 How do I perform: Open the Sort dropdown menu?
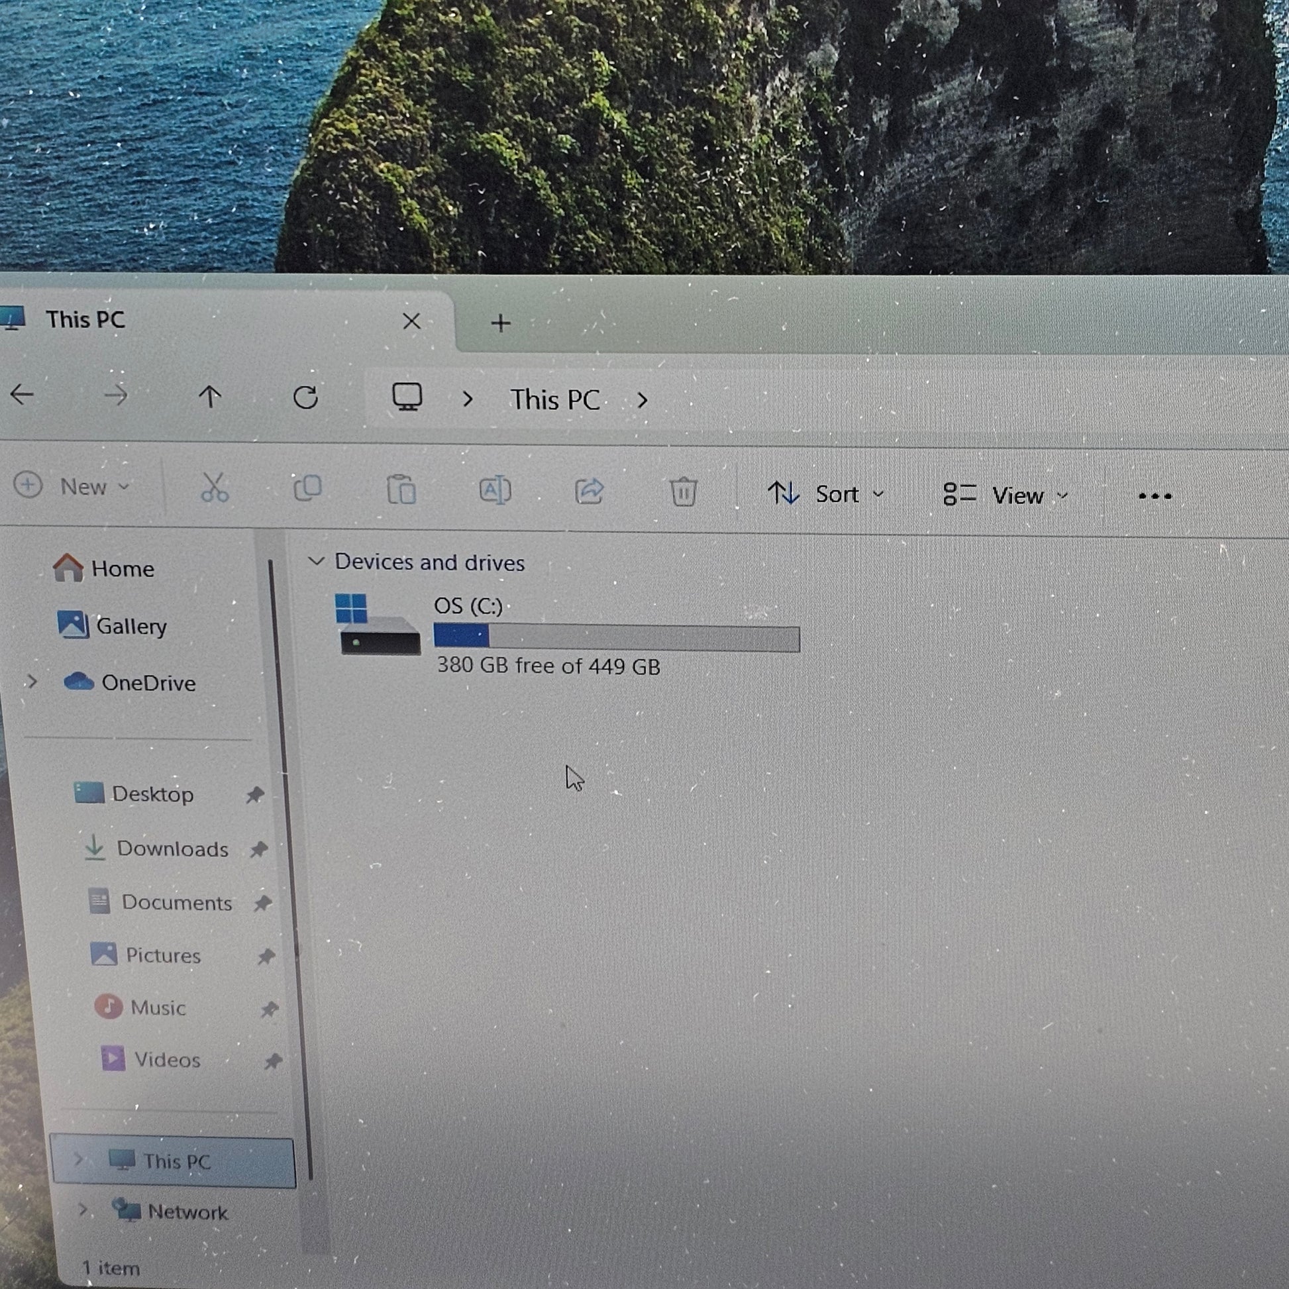826,494
